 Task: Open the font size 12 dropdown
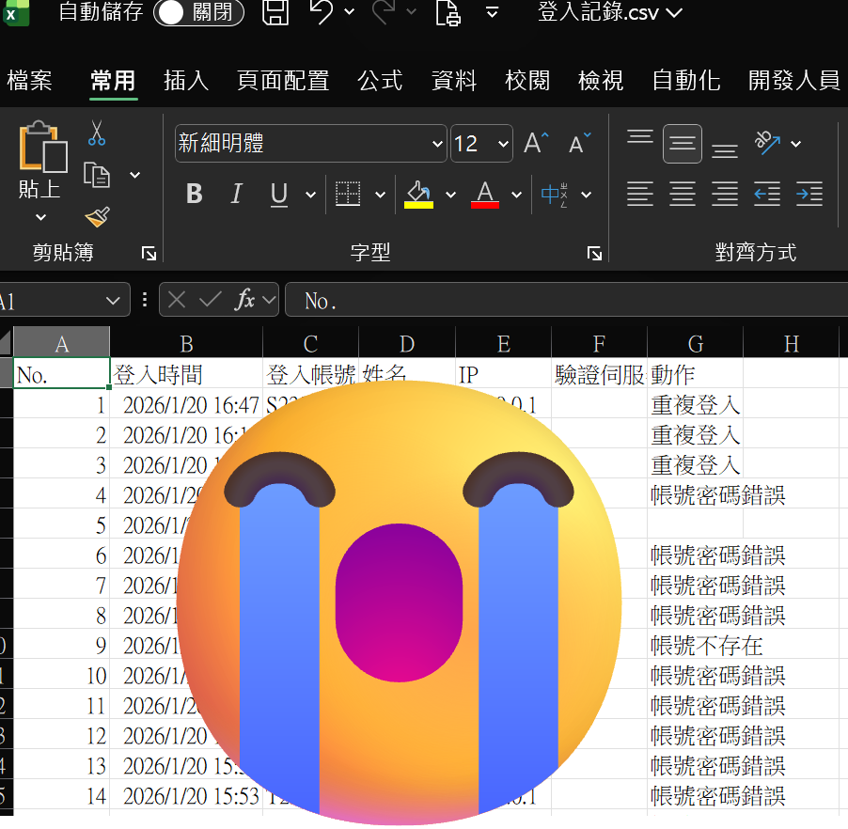[503, 144]
